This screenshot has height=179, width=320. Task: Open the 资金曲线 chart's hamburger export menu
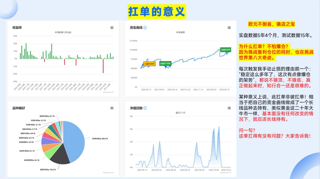pyautogui.click(x=229, y=28)
